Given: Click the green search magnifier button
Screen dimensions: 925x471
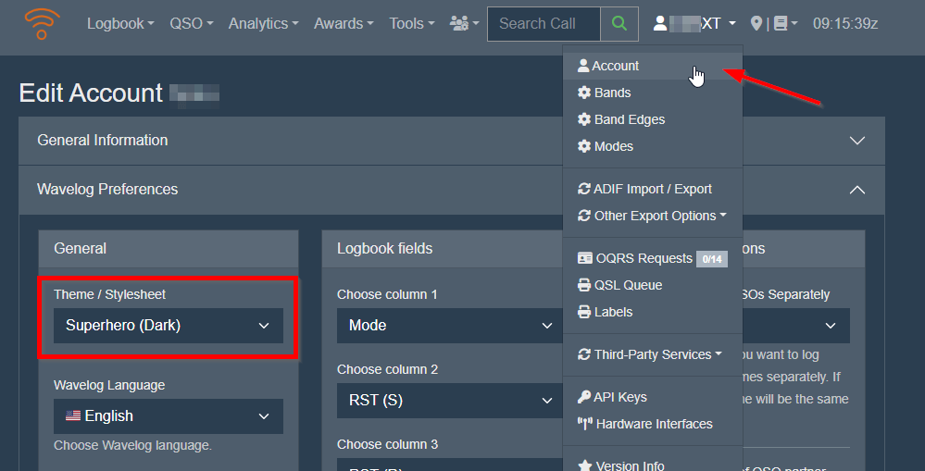Looking at the screenshot, I should [x=619, y=23].
